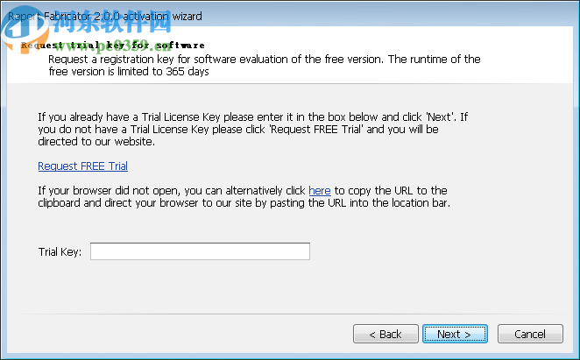Screen dimensions: 580x360
Task: Click the 'here' link to copy URL
Action: pos(320,191)
